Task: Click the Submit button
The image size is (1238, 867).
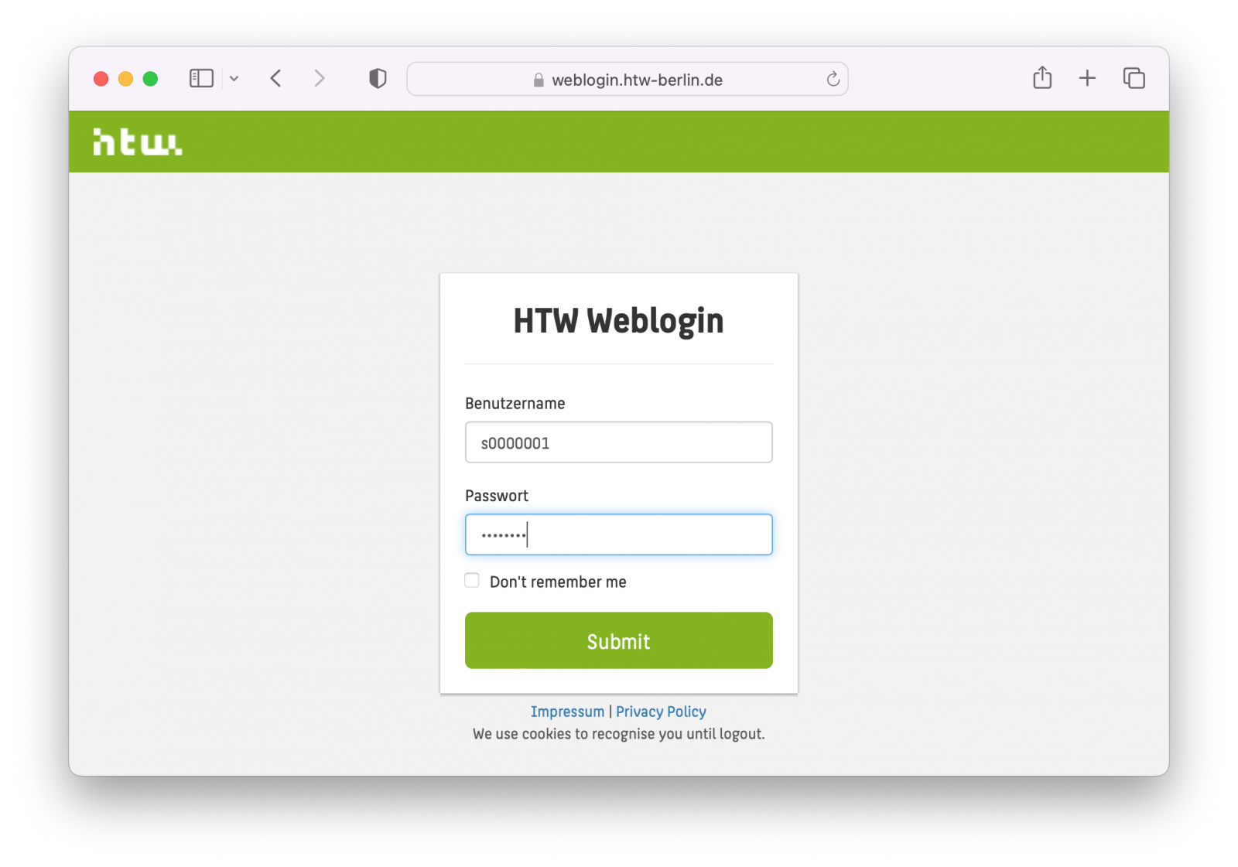Action: [x=619, y=640]
